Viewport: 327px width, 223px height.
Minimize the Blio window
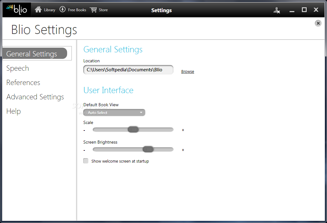292,11
